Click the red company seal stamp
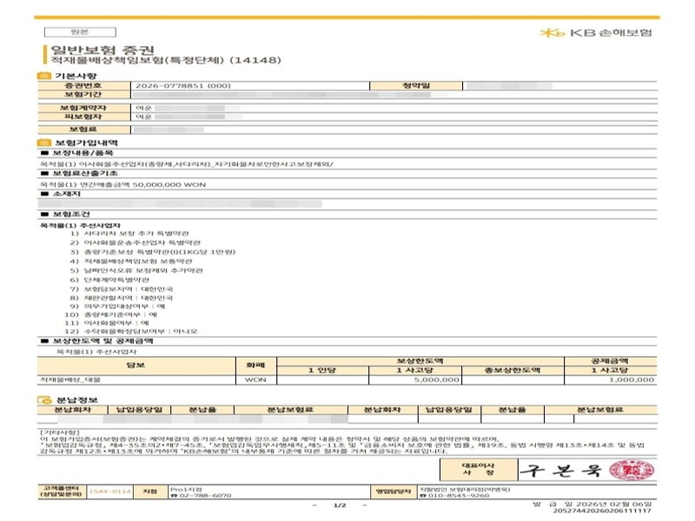The width and height of the screenshot is (695, 521). [x=632, y=470]
